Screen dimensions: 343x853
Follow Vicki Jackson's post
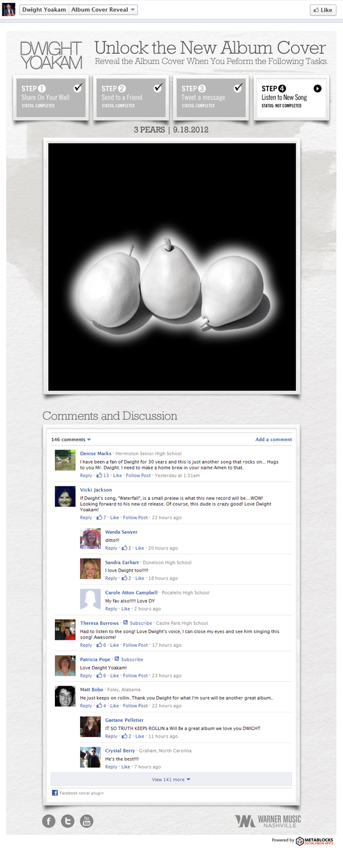click(135, 518)
